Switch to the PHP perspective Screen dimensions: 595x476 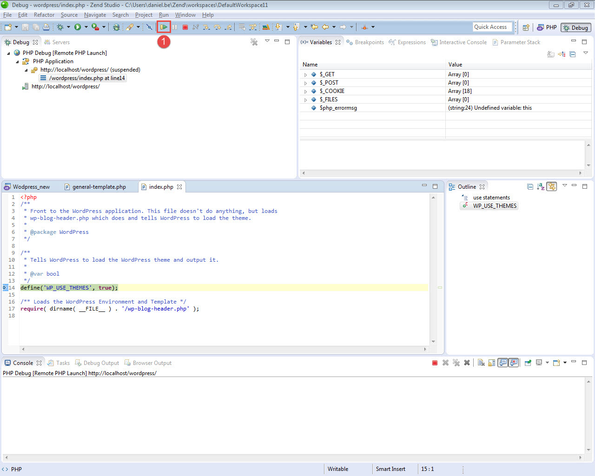[547, 27]
